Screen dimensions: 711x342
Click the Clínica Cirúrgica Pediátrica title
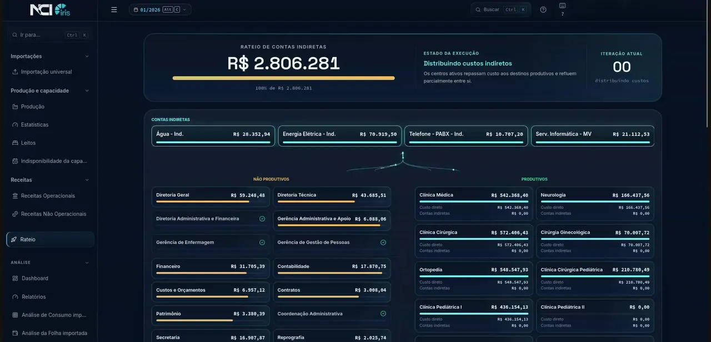(x=572, y=269)
